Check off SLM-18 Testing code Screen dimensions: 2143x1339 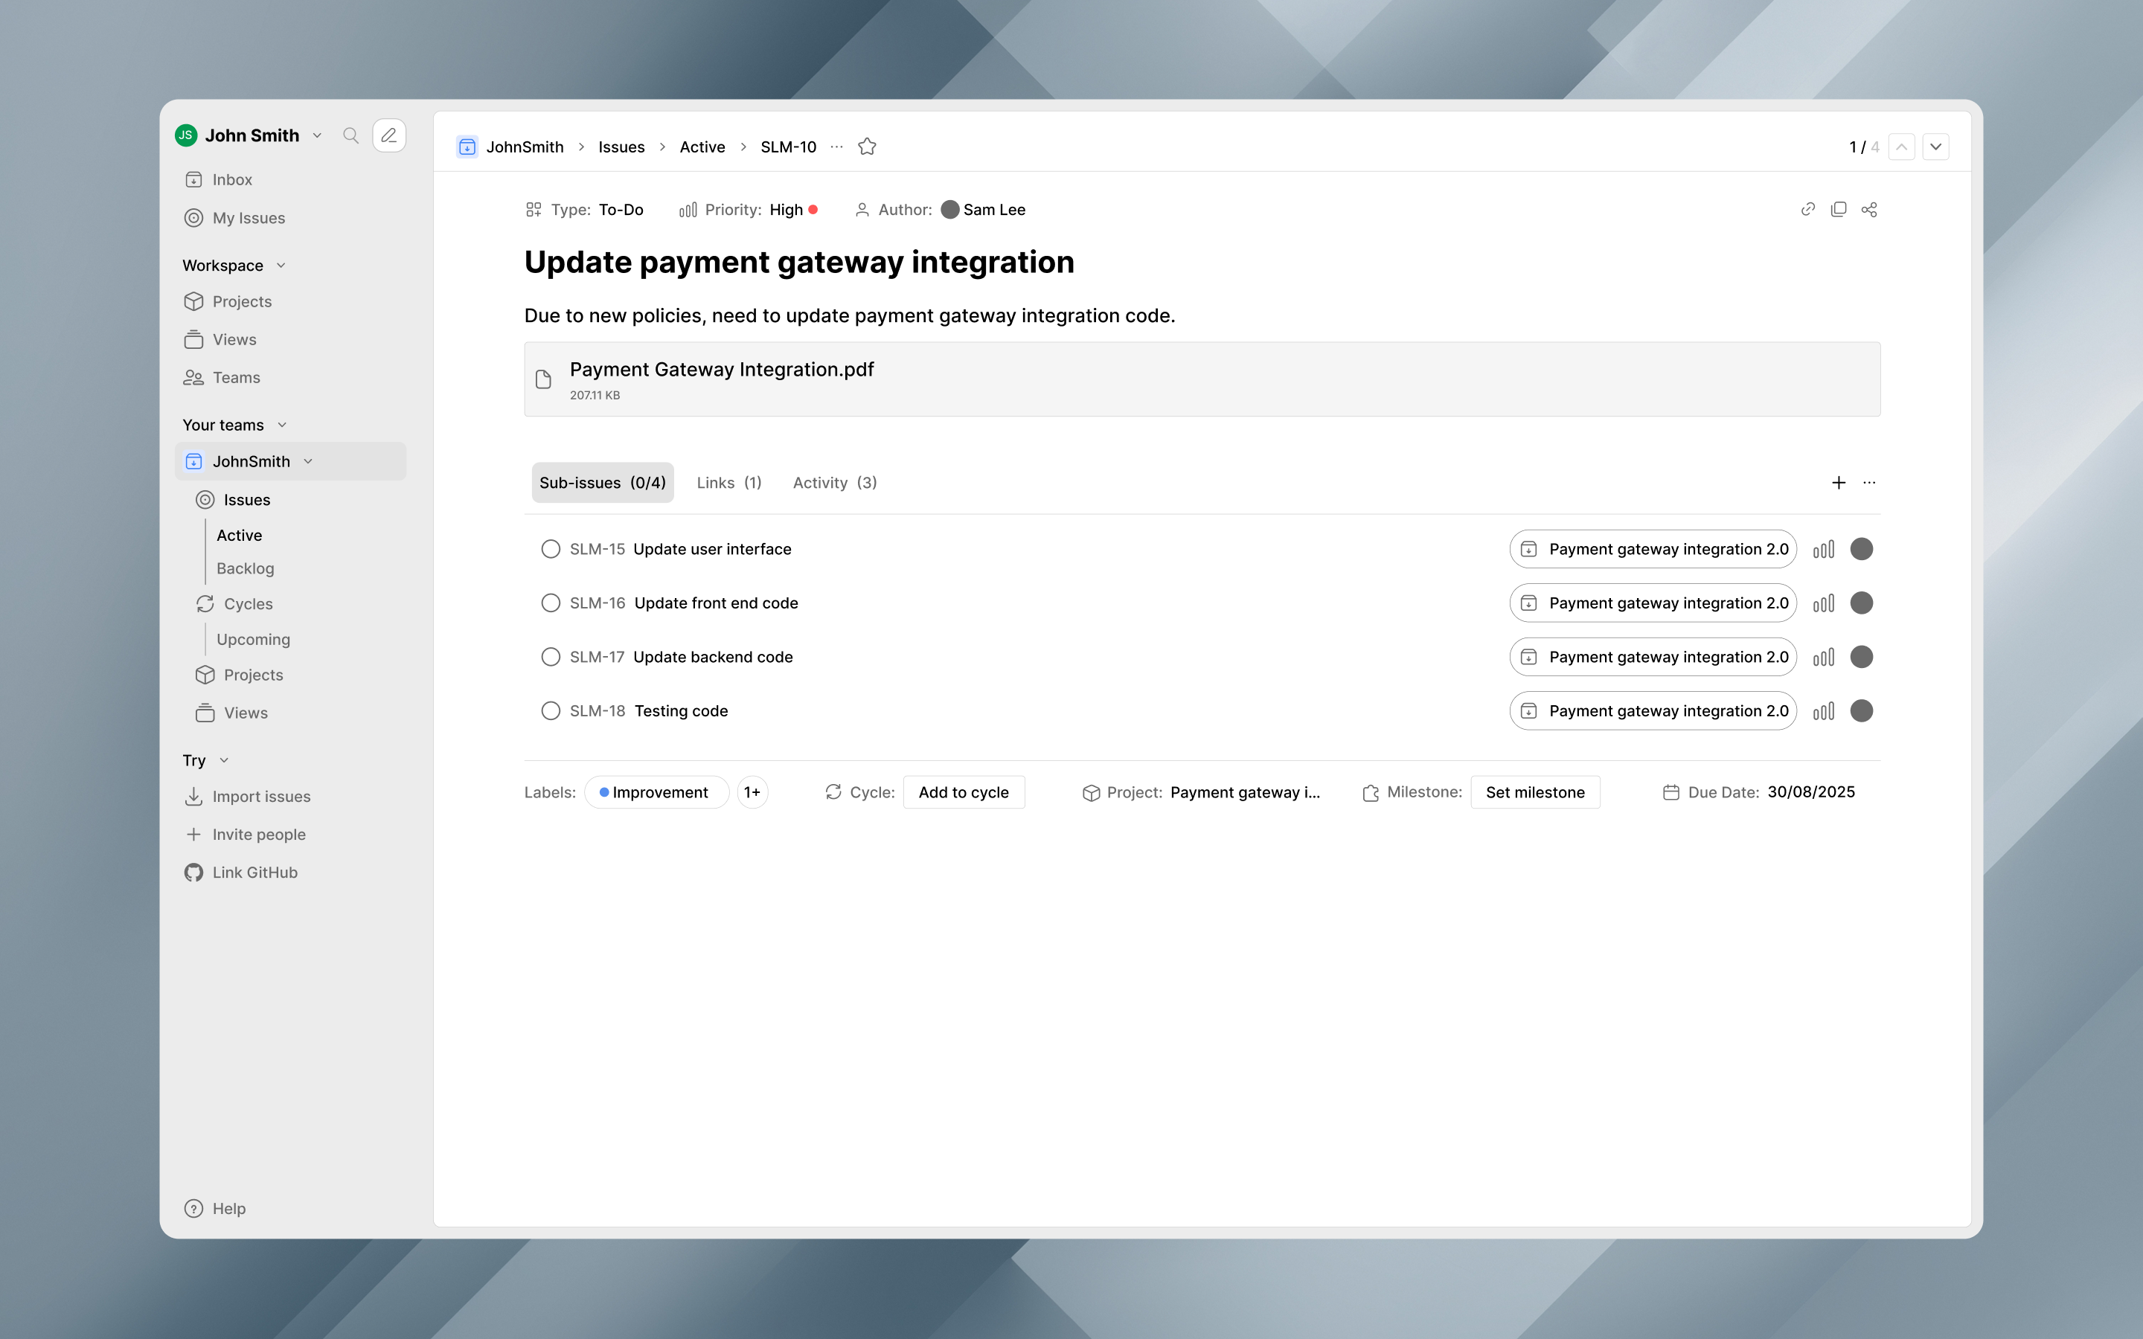(551, 711)
